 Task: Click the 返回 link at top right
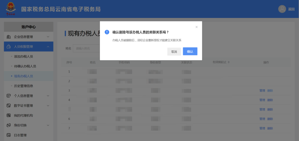(x=291, y=9)
